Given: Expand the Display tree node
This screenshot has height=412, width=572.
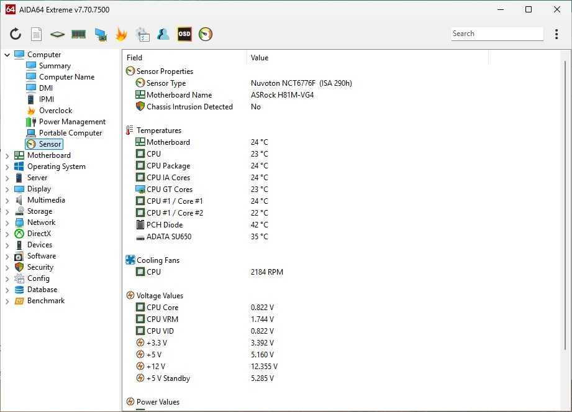Looking at the screenshot, I should [7, 189].
